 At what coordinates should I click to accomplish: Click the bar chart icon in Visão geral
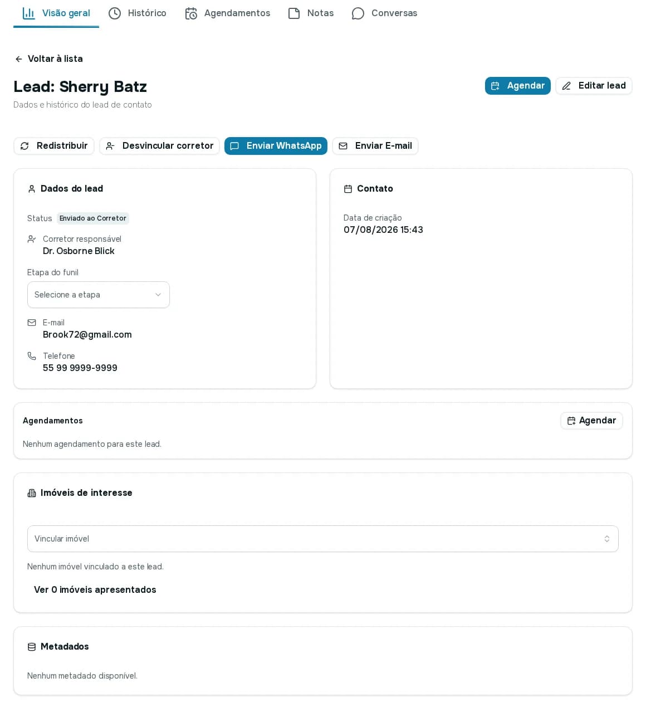28,13
